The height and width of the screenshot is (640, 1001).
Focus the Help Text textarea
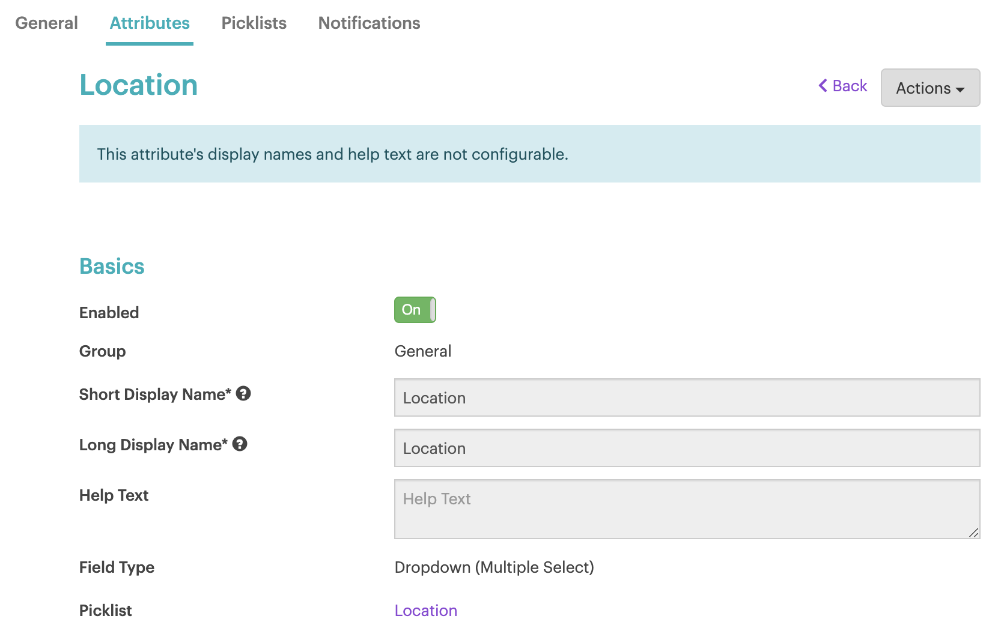tap(687, 509)
